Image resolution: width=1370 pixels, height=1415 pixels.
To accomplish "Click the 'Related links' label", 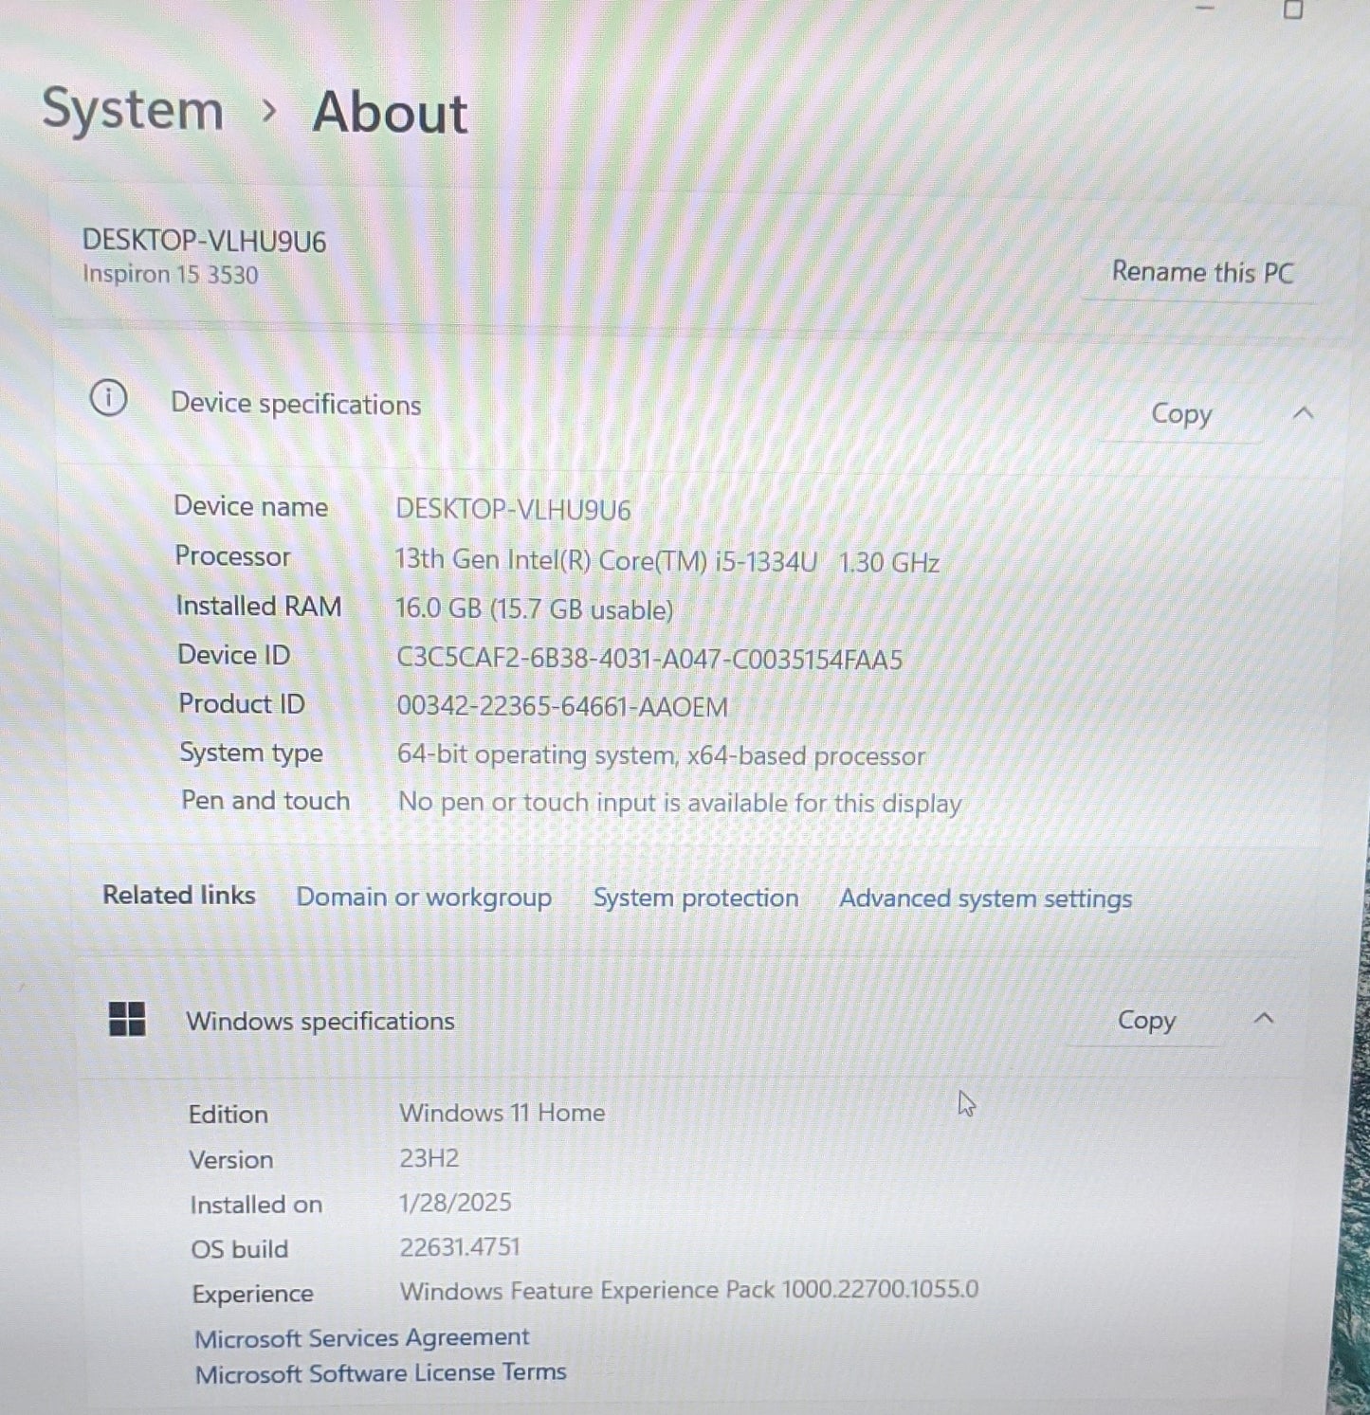I will [179, 896].
